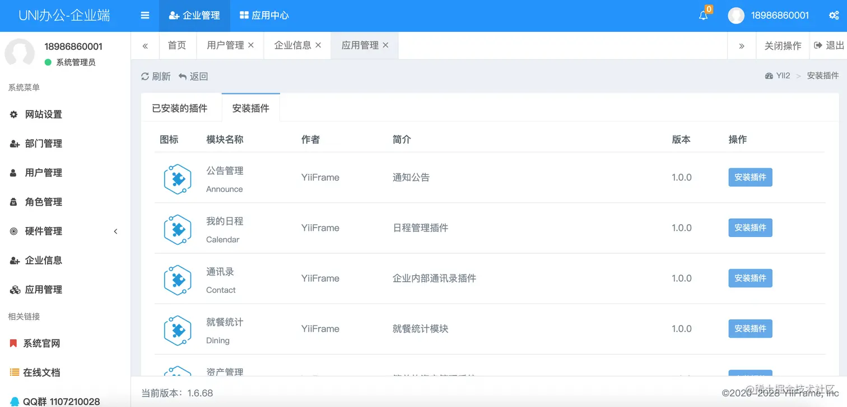
Task: Open the 首页 tab
Action: (x=177, y=45)
